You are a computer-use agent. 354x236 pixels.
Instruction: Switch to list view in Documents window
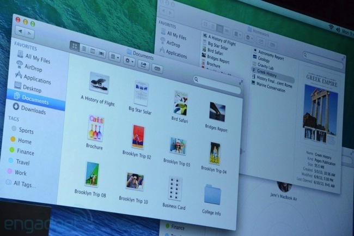point(84,49)
